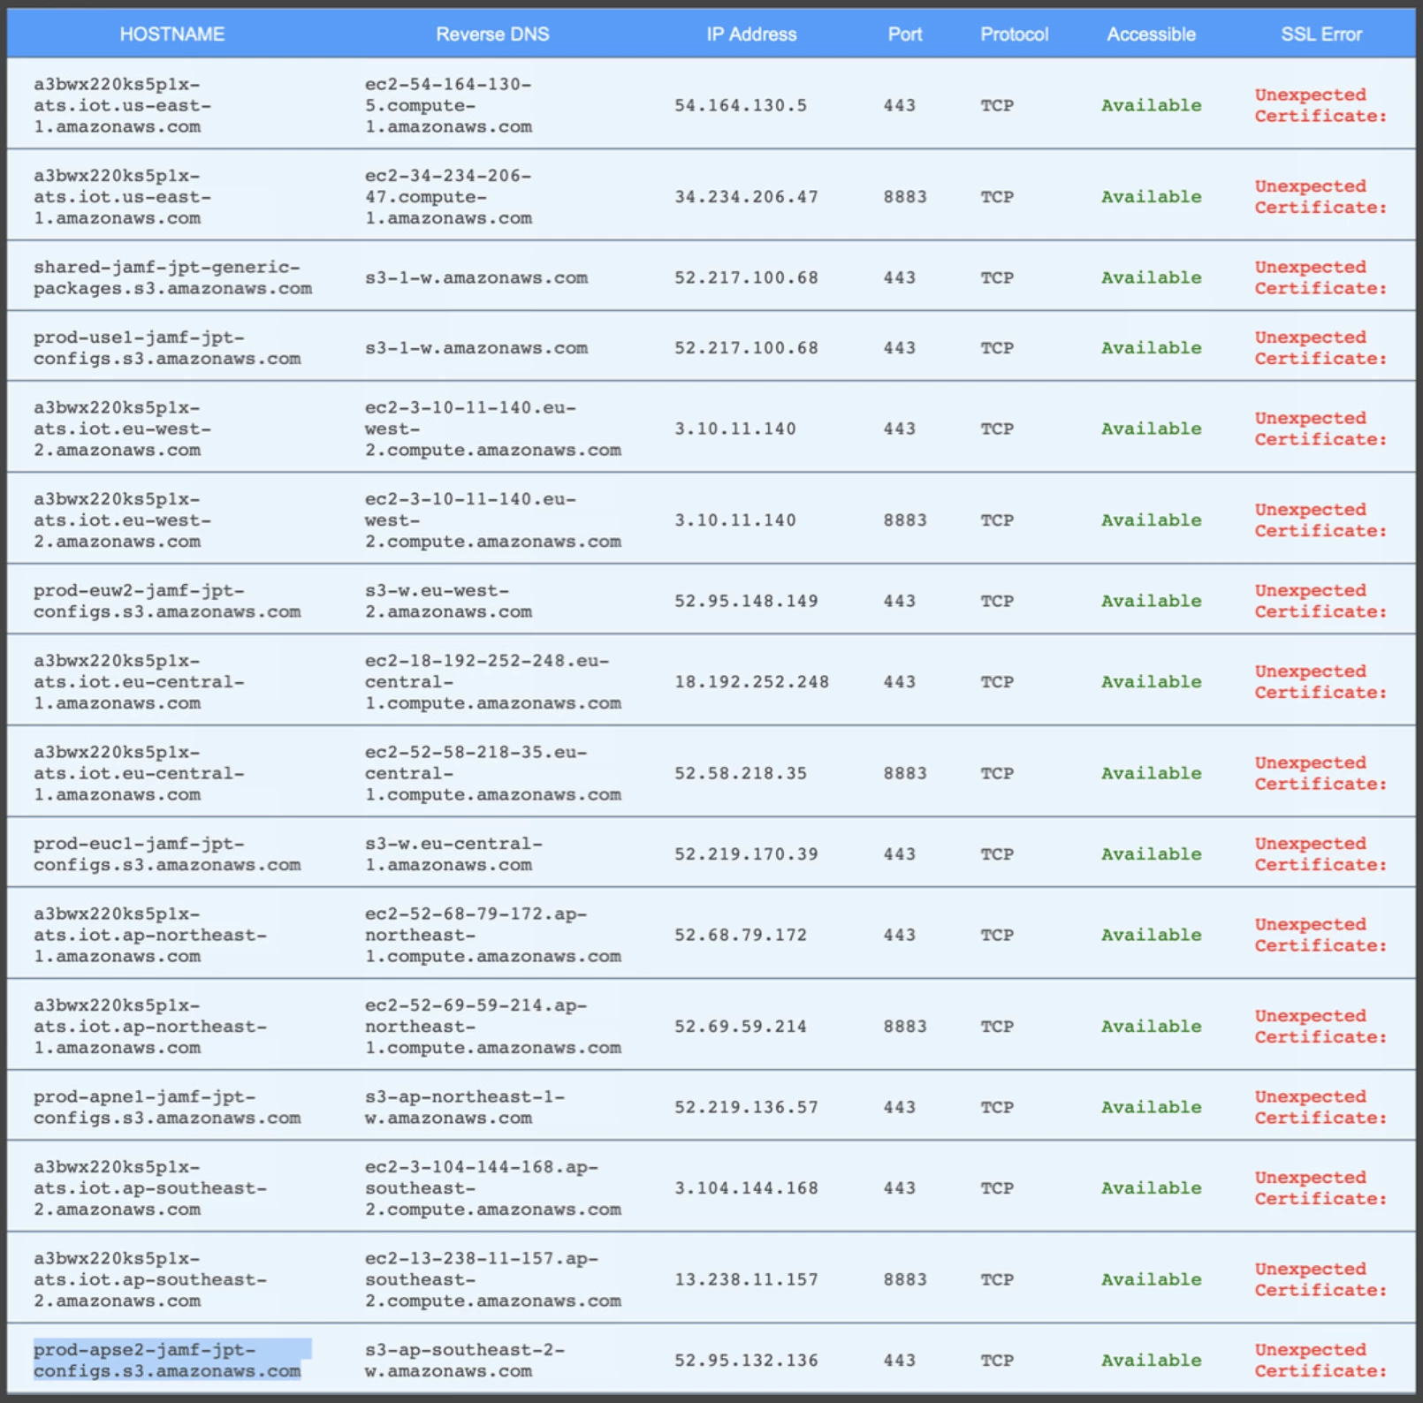Click Available status in 52.95.148.149 row
The height and width of the screenshot is (1403, 1423).
1151,601
